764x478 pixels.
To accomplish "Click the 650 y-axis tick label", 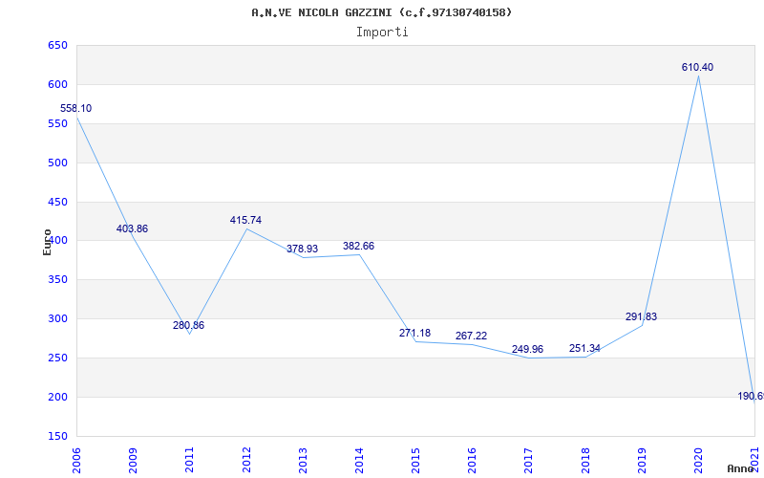I will (57, 46).
